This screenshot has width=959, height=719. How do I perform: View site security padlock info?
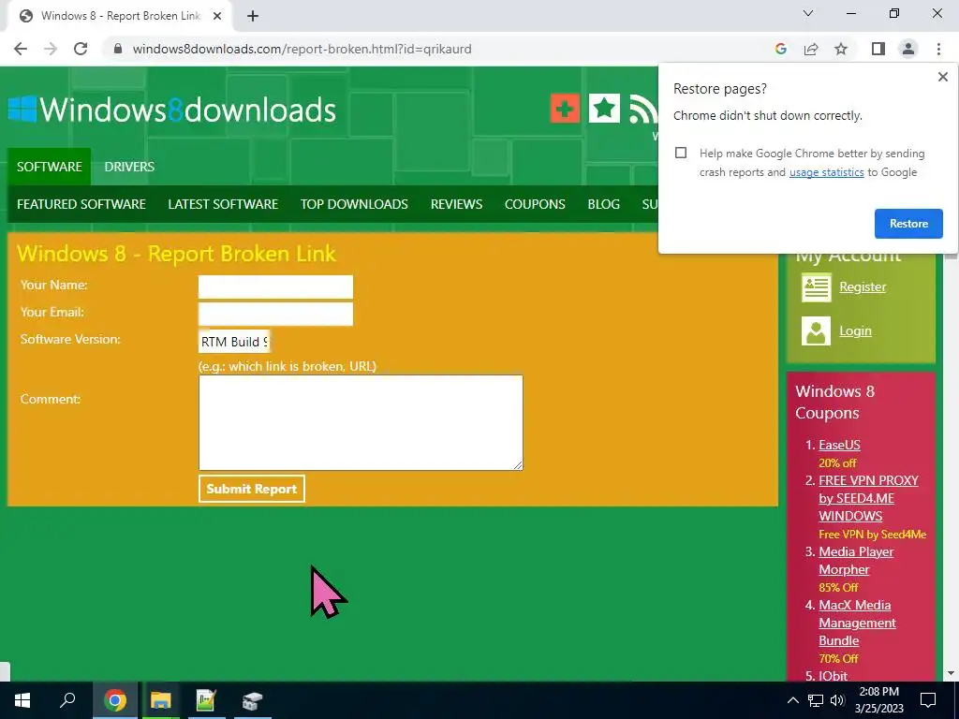point(118,49)
